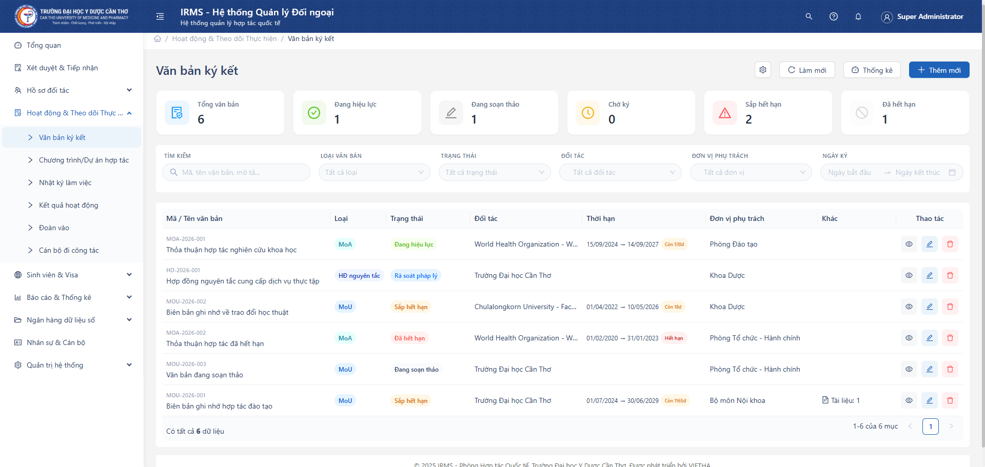Image resolution: width=985 pixels, height=467 pixels.
Task: Click the search magnifier icon in header
Action: (809, 16)
